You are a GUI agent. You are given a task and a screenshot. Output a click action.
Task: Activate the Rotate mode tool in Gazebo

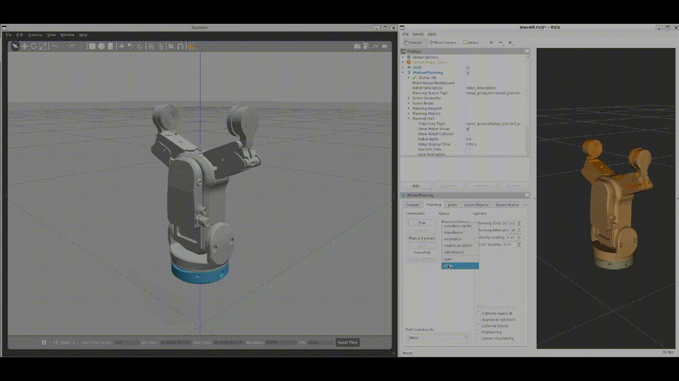coord(33,46)
